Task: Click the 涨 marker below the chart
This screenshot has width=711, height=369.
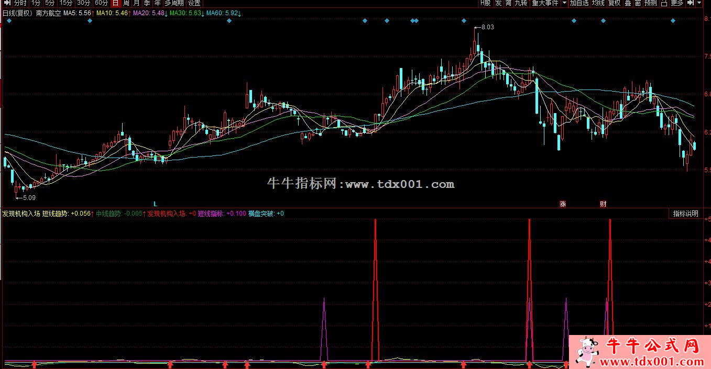Action: tap(563, 204)
